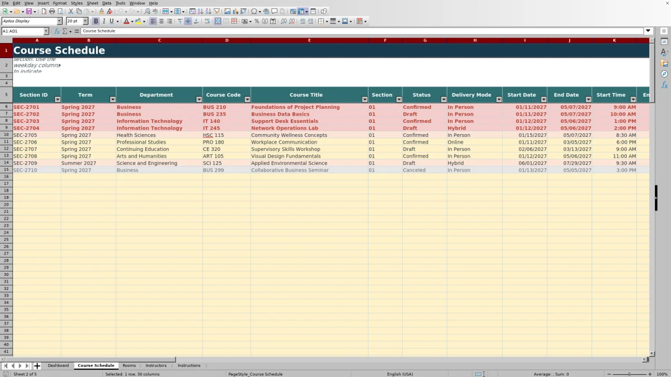Open the Course Title filter dropdown
This screenshot has height=377, width=671.
(365, 99)
